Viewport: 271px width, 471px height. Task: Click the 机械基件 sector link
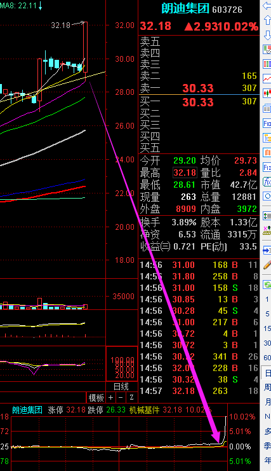coord(144,410)
